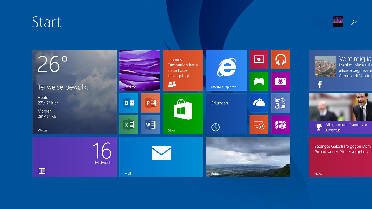Open the Sport tile about Allegri Juventus
The height and width of the screenshot is (209, 372).
tap(340, 114)
